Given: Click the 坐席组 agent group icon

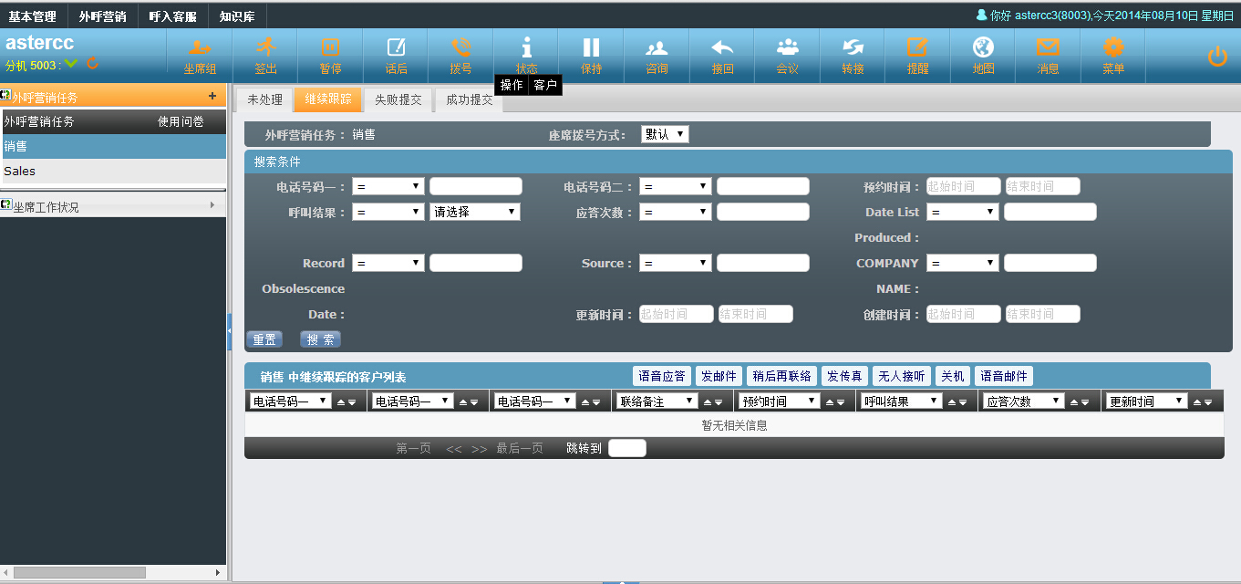Looking at the screenshot, I should coord(200,48).
